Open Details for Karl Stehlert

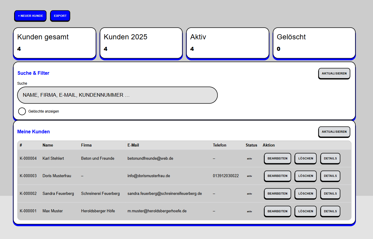point(330,159)
